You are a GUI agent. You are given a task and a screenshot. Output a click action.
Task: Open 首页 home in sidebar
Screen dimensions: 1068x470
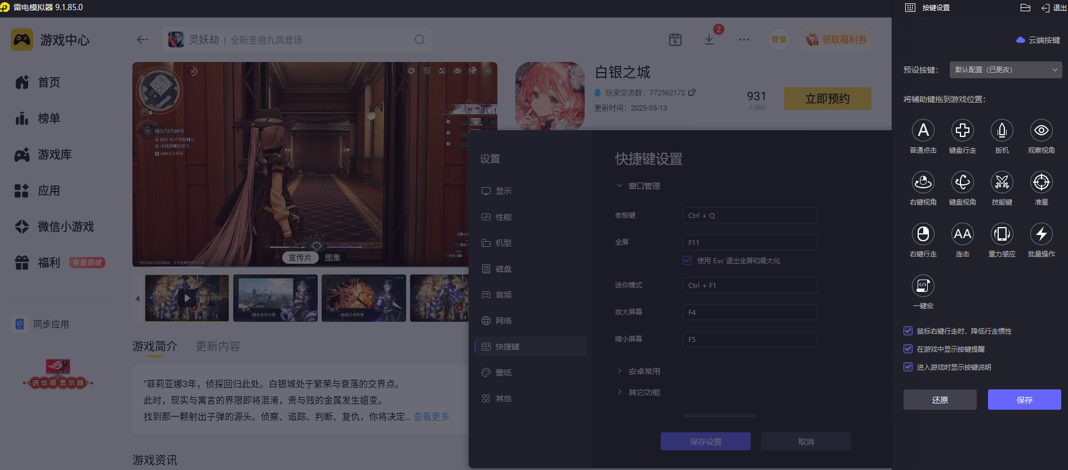(x=37, y=82)
